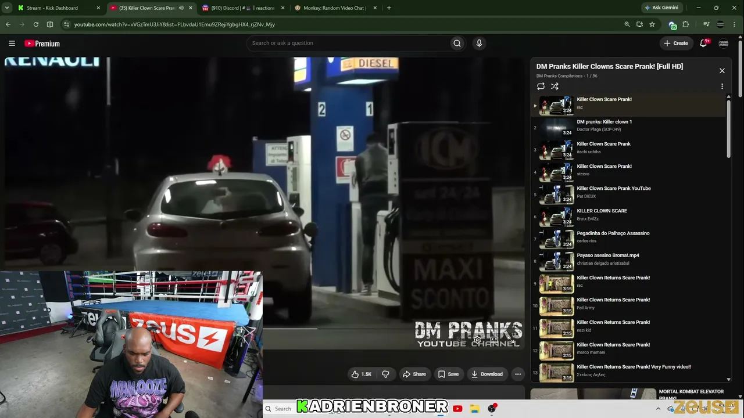Image resolution: width=744 pixels, height=418 pixels.
Task: Open YouTube notifications bell
Action: (703, 43)
